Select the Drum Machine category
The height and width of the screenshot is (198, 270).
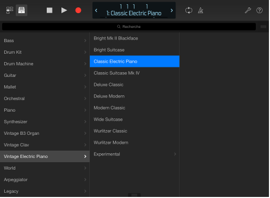(45, 64)
